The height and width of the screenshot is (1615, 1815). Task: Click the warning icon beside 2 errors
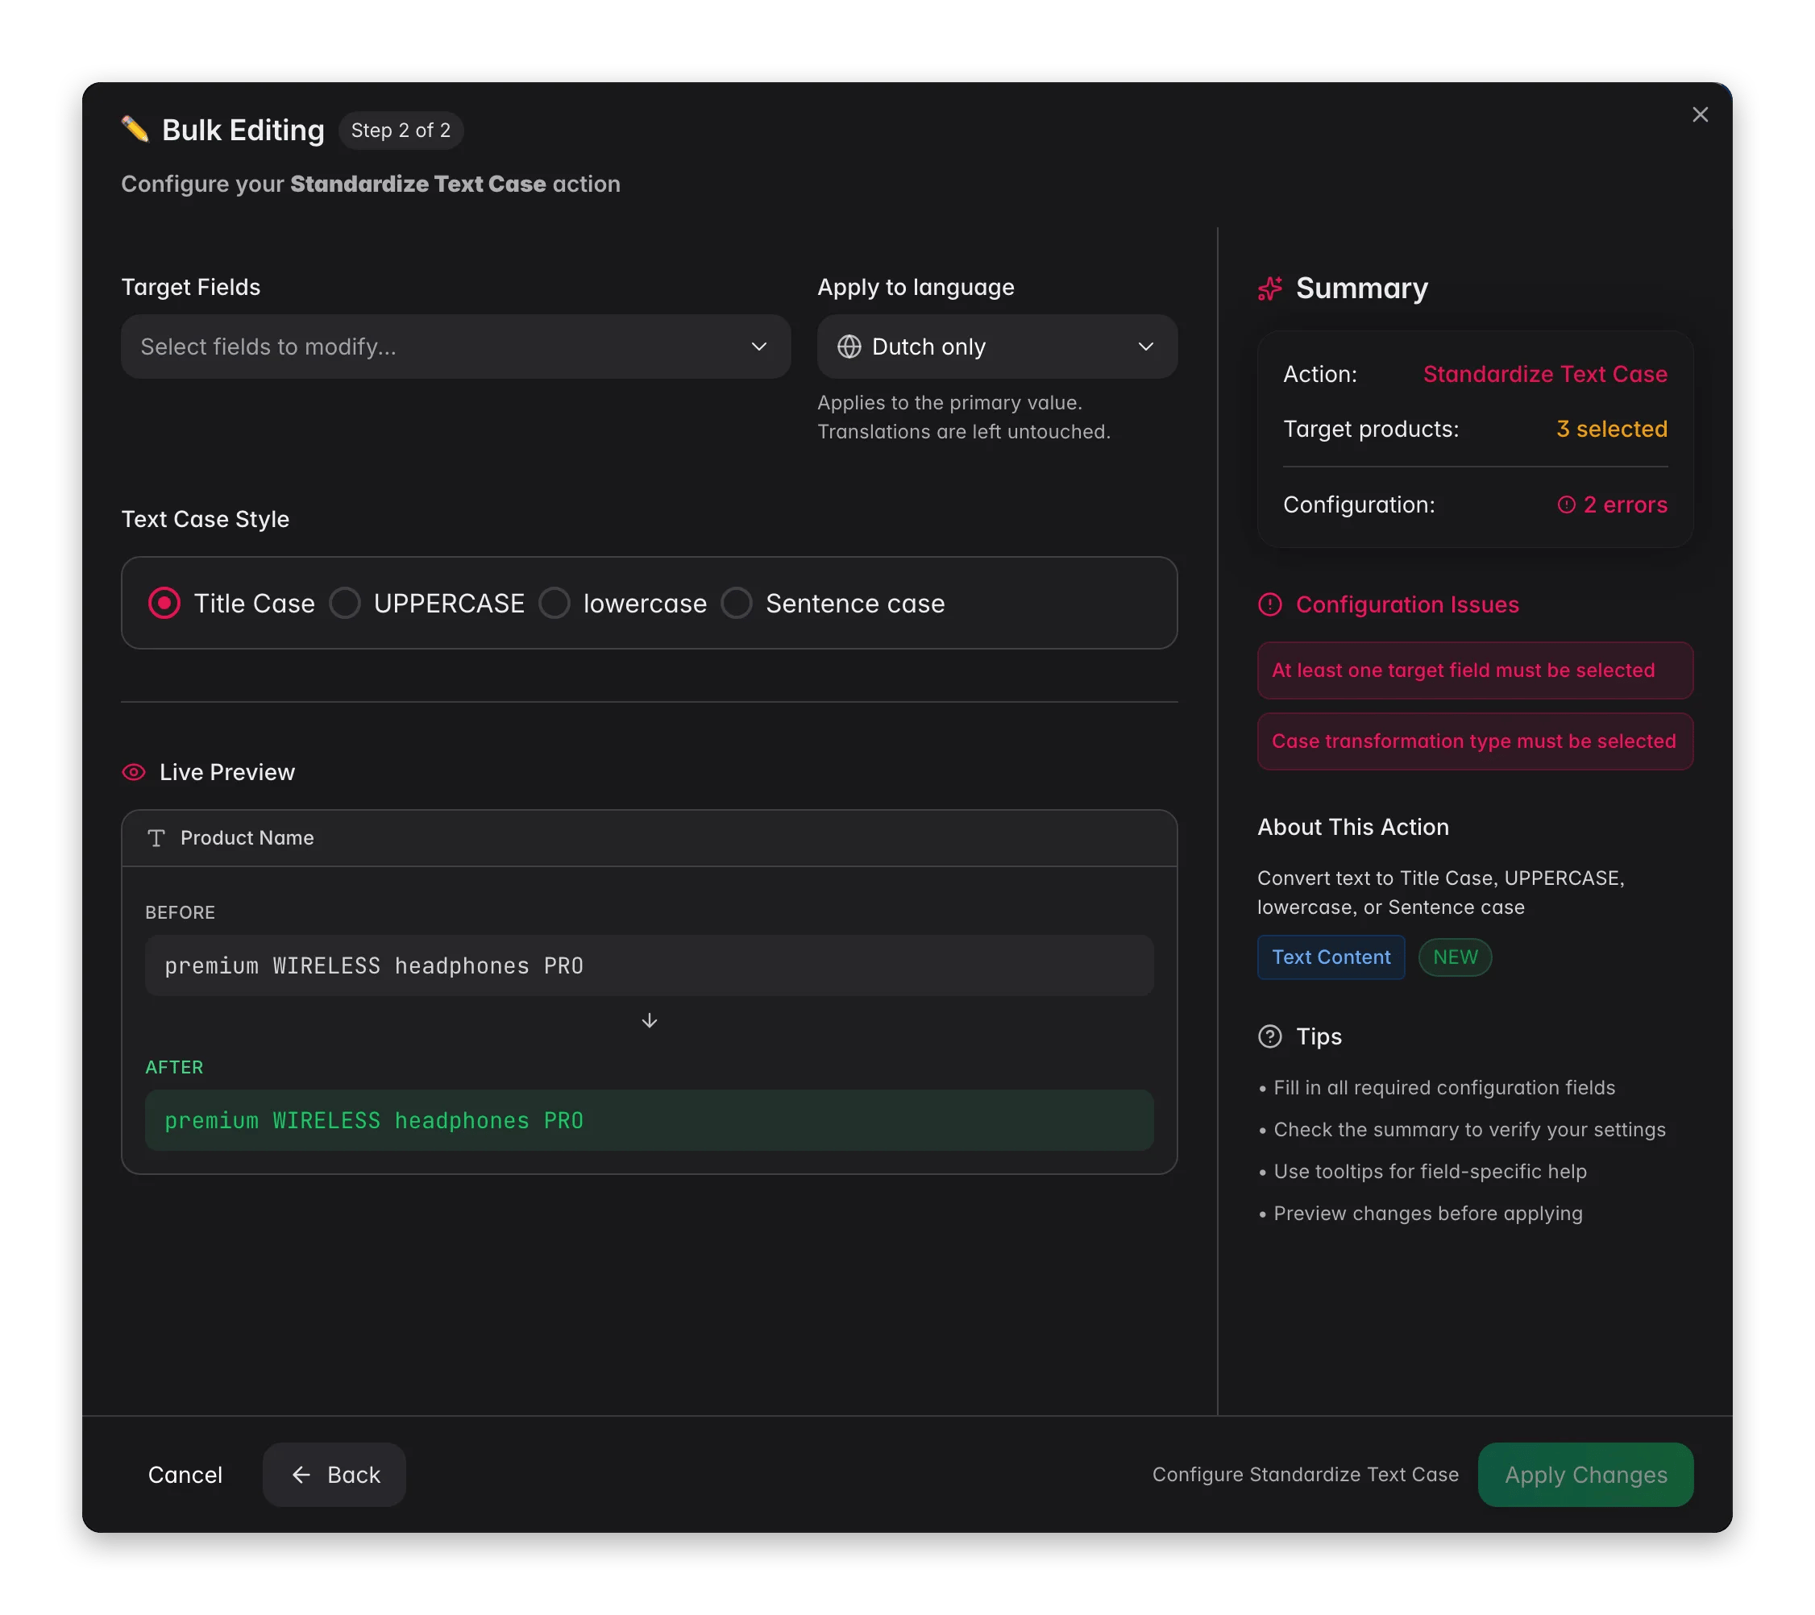[x=1567, y=504]
